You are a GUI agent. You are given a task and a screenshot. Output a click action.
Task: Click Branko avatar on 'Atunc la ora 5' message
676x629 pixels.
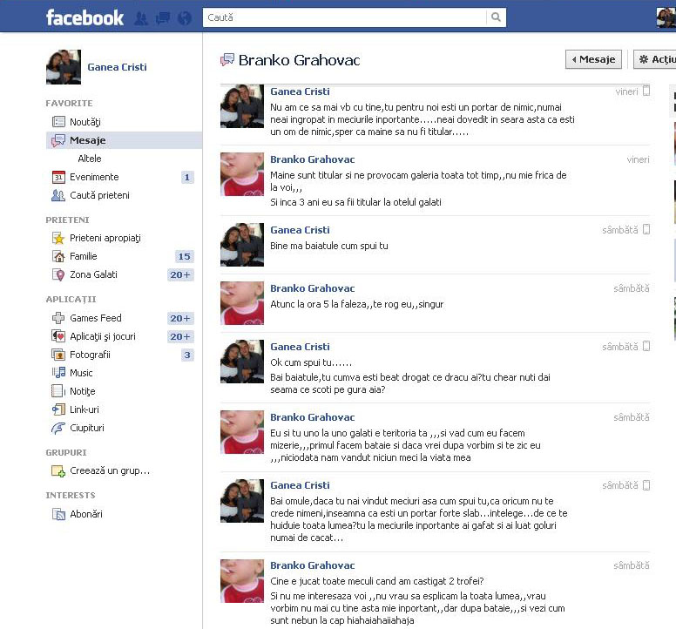tap(242, 303)
